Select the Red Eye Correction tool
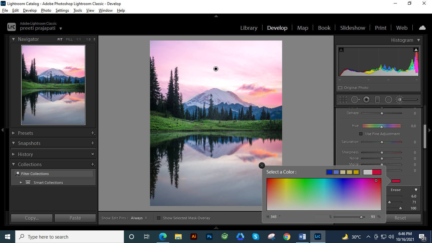The image size is (432, 243). point(366,99)
